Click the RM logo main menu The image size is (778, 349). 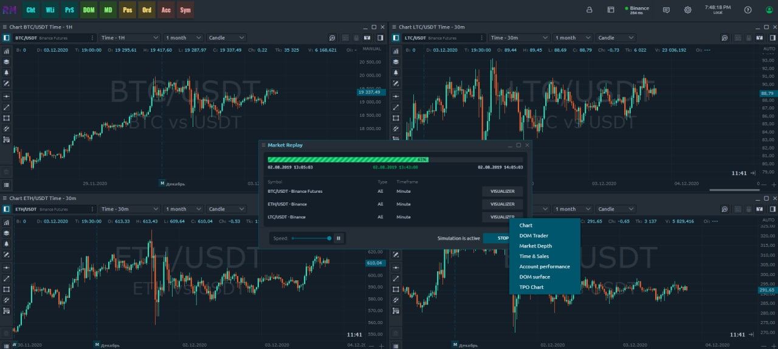click(10, 10)
